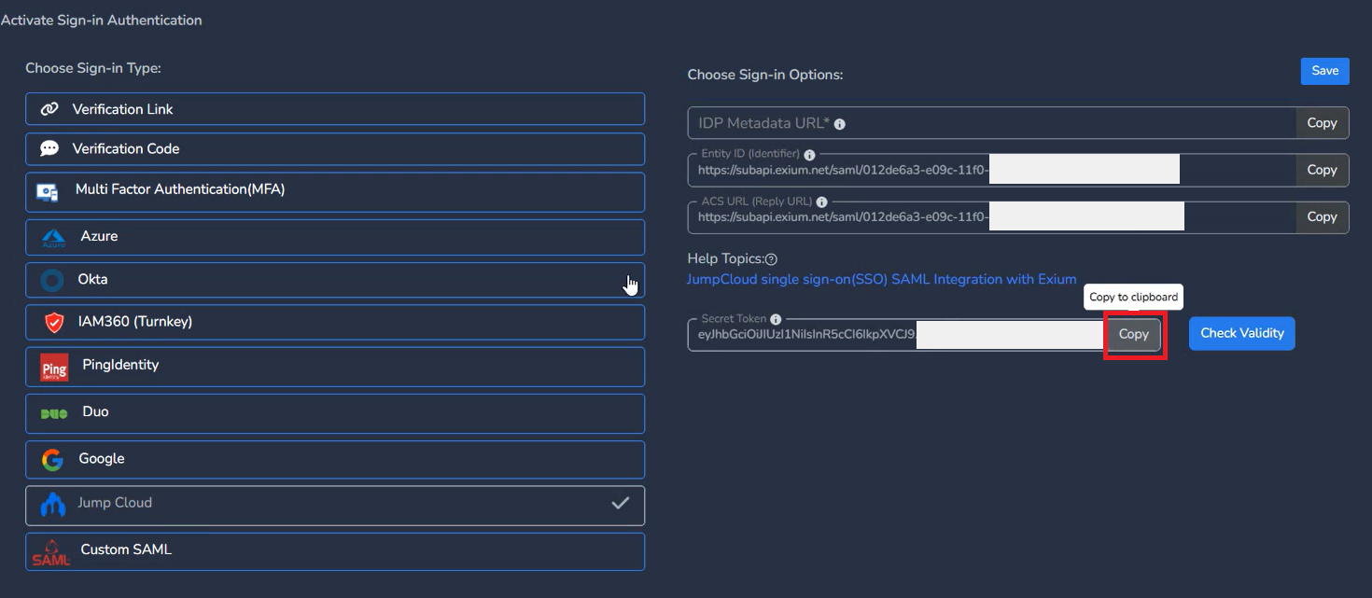Screen dimensions: 1372x598
Task: Open JumpCloud SSO SAML Integration help link
Action: 882,279
